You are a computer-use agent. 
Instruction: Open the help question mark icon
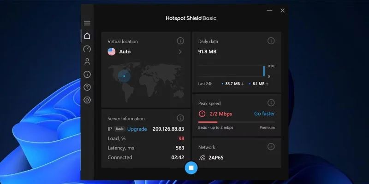87,87
